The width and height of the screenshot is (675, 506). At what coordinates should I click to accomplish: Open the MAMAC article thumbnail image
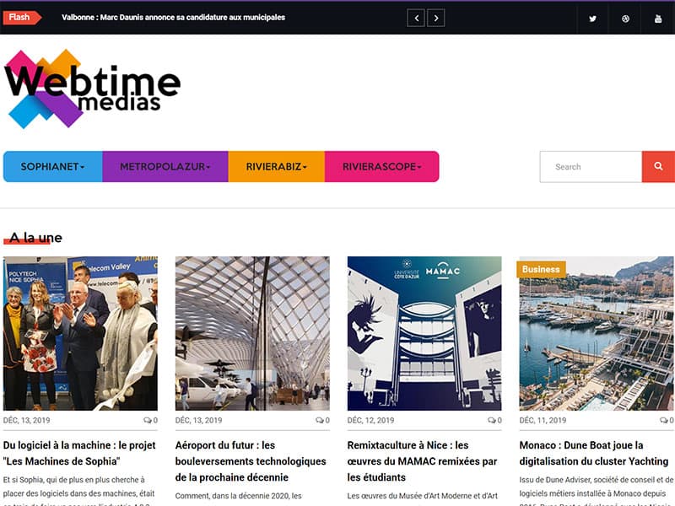[424, 333]
